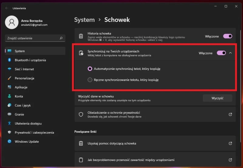Click the shield icon beside Oświadczenie o ochronie prywatności
This screenshot has height=168, width=243.
pos(81,114)
